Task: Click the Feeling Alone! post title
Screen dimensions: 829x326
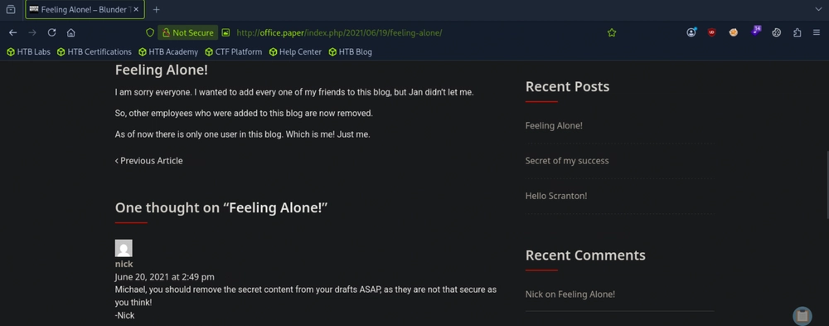Action: (162, 70)
